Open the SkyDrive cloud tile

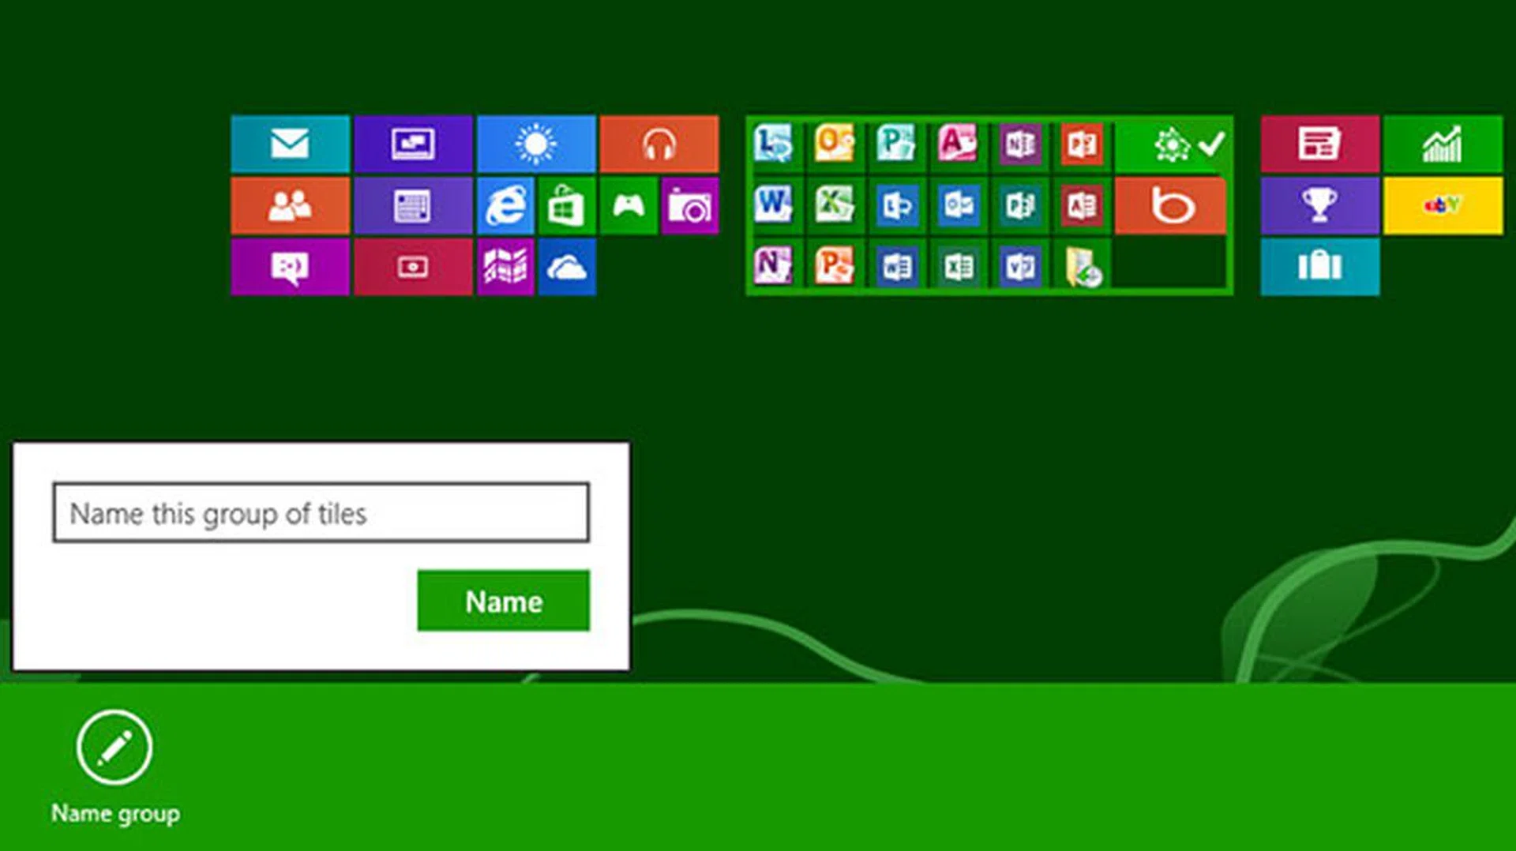pyautogui.click(x=566, y=267)
